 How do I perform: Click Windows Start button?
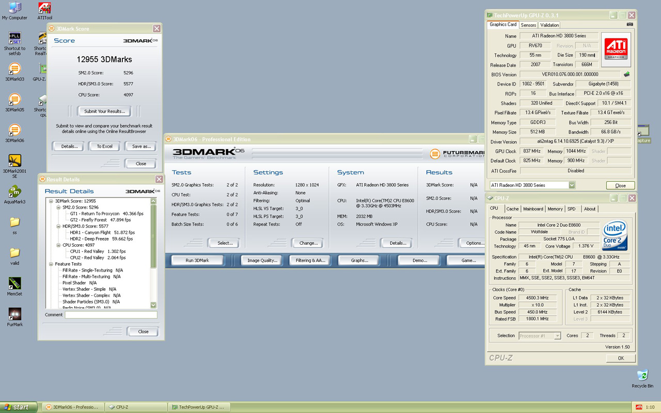point(19,407)
